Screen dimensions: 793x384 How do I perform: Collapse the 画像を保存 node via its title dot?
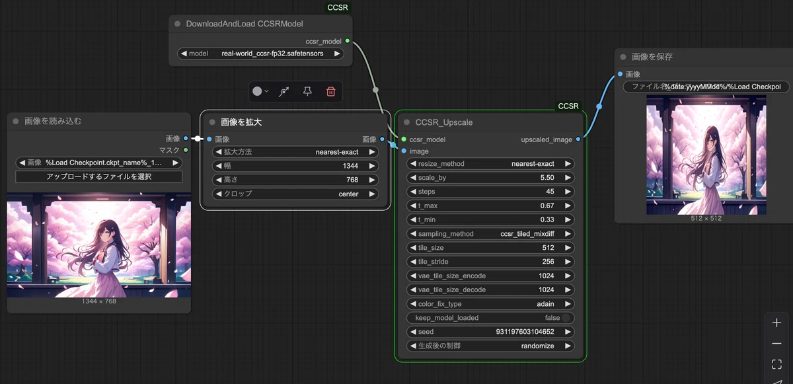click(623, 57)
